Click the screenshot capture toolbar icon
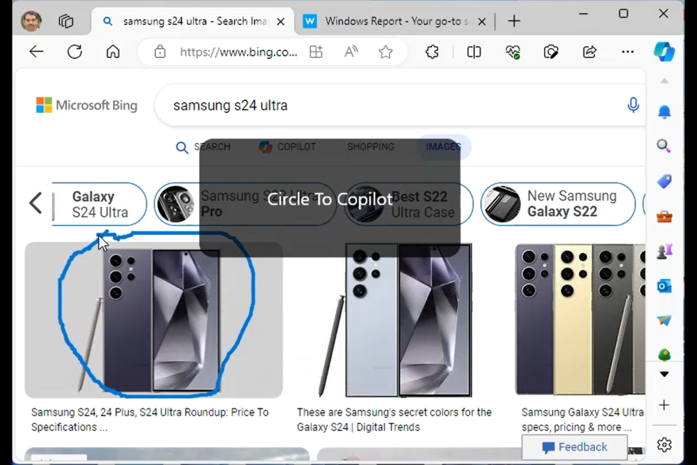The height and width of the screenshot is (465, 697). [x=551, y=52]
